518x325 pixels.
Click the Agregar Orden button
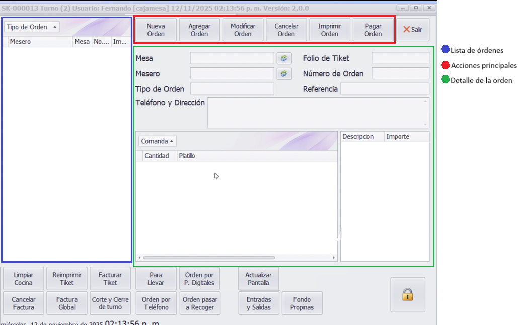click(x=199, y=30)
